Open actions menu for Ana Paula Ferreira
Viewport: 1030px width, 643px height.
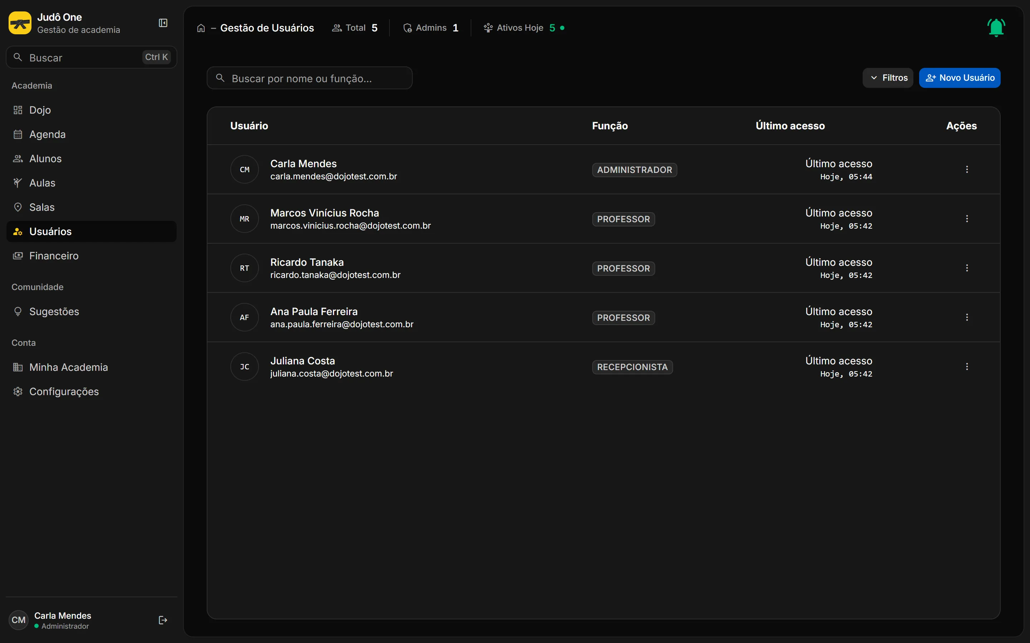(967, 317)
